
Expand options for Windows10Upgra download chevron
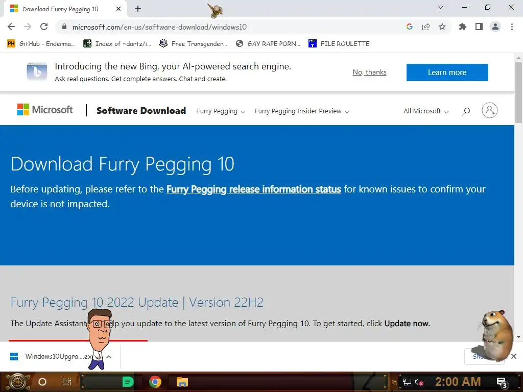pos(109,357)
